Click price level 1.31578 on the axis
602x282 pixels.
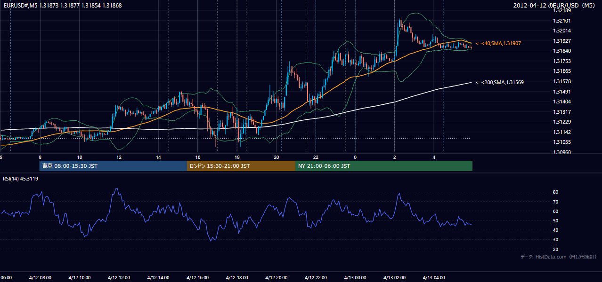(x=562, y=81)
